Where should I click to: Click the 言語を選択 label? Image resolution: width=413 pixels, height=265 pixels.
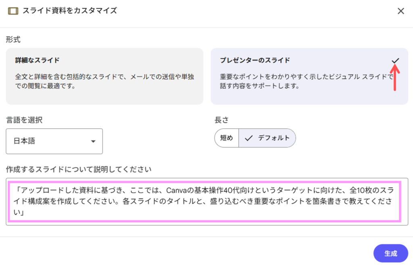tap(24, 120)
